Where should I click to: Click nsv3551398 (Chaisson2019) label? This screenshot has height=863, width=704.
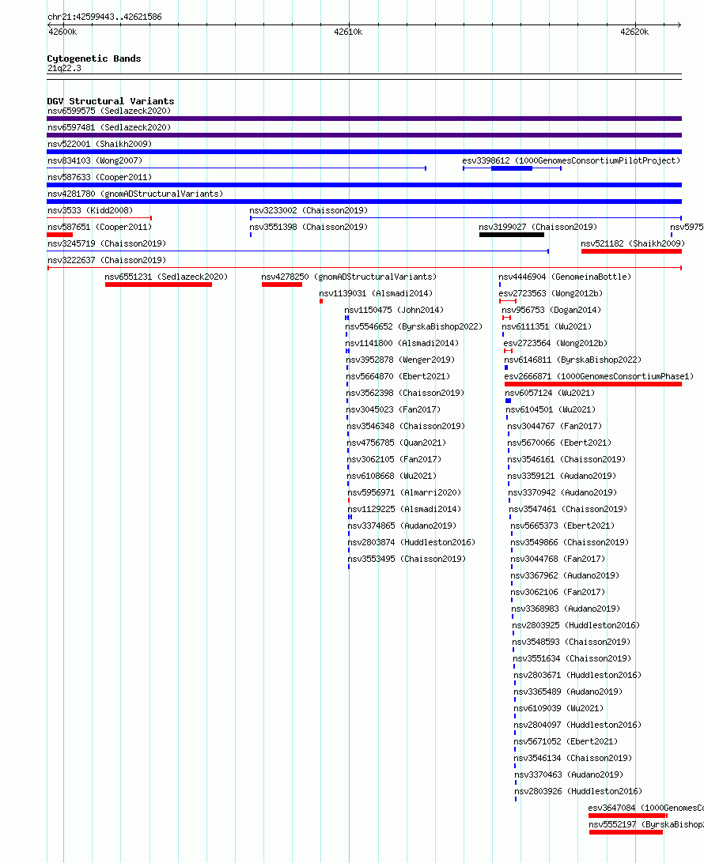308,227
